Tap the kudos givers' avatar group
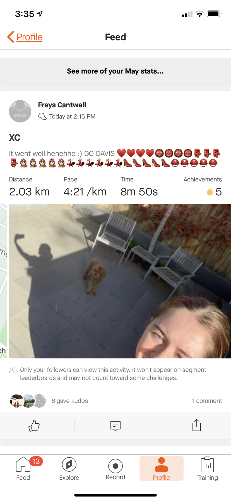 tap(28, 401)
